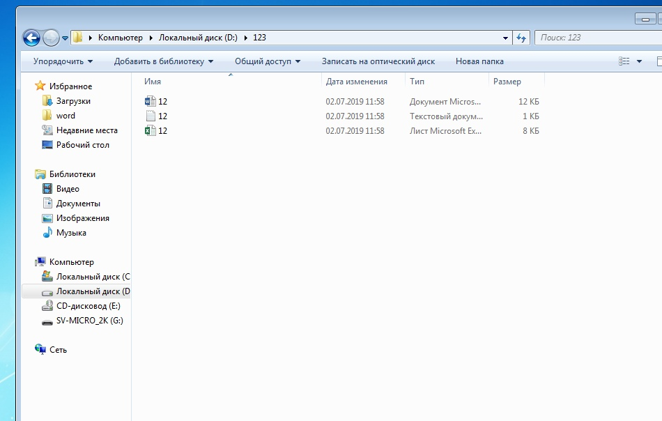Open Рабочий стол in sidebar

coord(83,145)
